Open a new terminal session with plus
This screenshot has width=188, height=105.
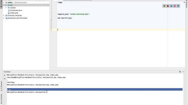pos(5,75)
